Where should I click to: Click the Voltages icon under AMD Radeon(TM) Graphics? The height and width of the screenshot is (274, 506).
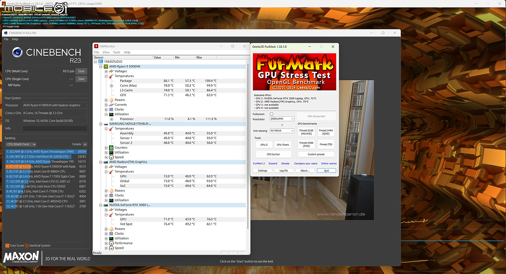pyautogui.click(x=111, y=167)
